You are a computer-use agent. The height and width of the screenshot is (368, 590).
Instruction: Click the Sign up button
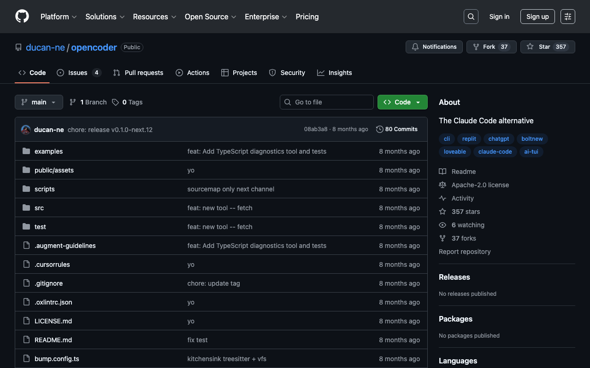[537, 17]
